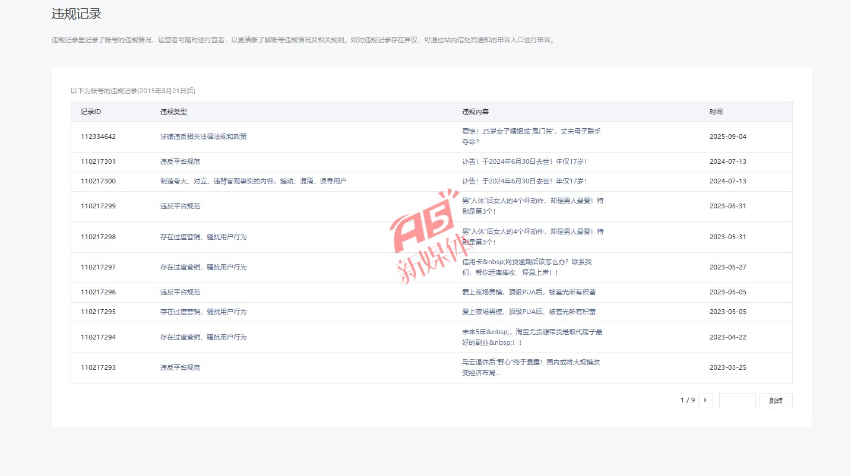Click record ID 110217300
The height and width of the screenshot is (476, 851).
click(x=99, y=181)
